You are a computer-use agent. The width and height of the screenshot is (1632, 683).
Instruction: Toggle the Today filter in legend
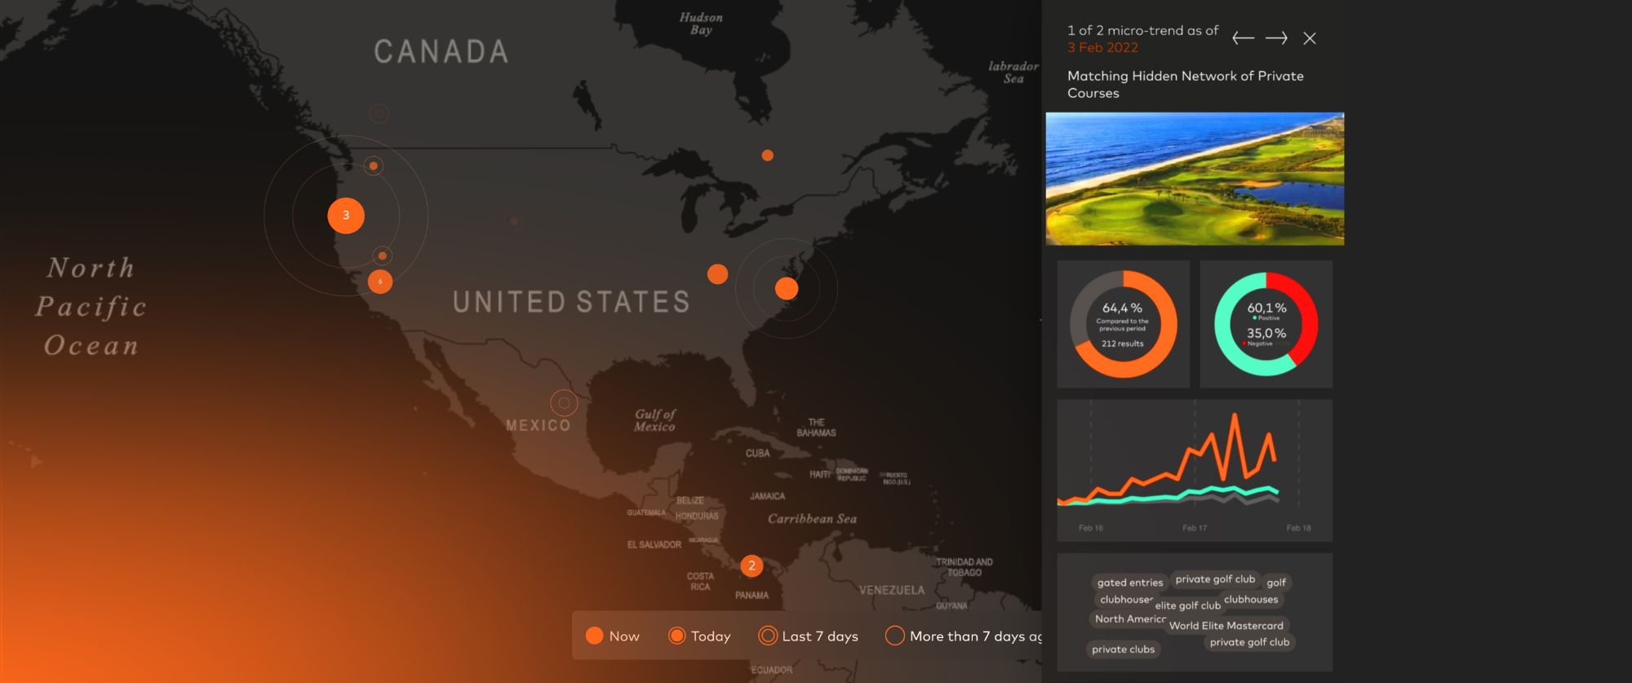[x=699, y=636]
